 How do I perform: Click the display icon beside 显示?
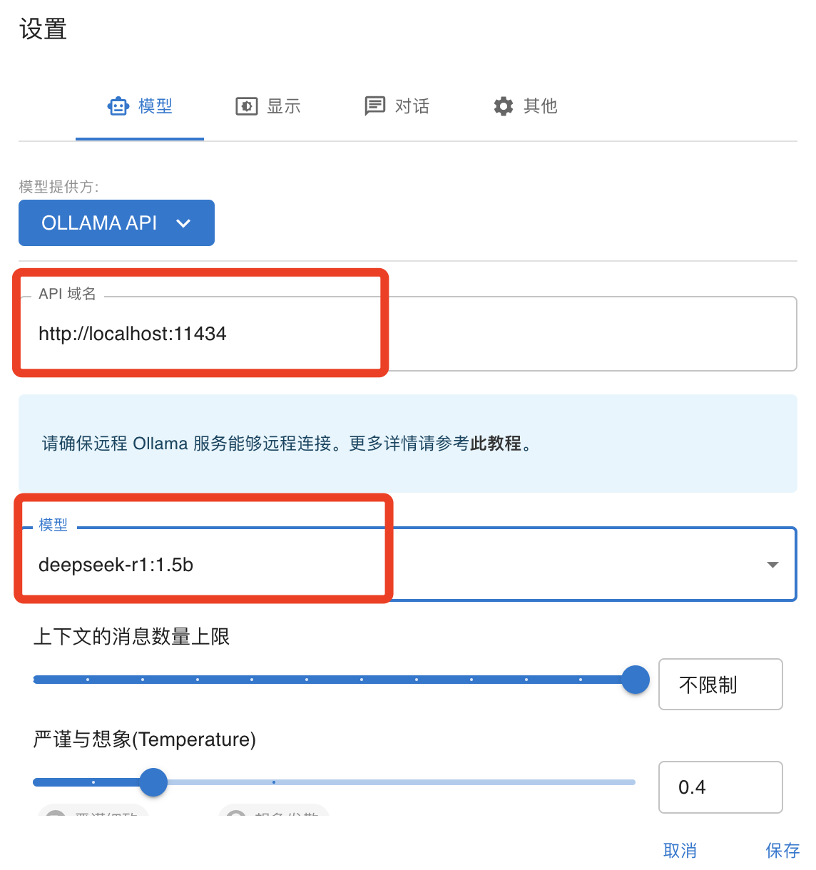click(247, 106)
